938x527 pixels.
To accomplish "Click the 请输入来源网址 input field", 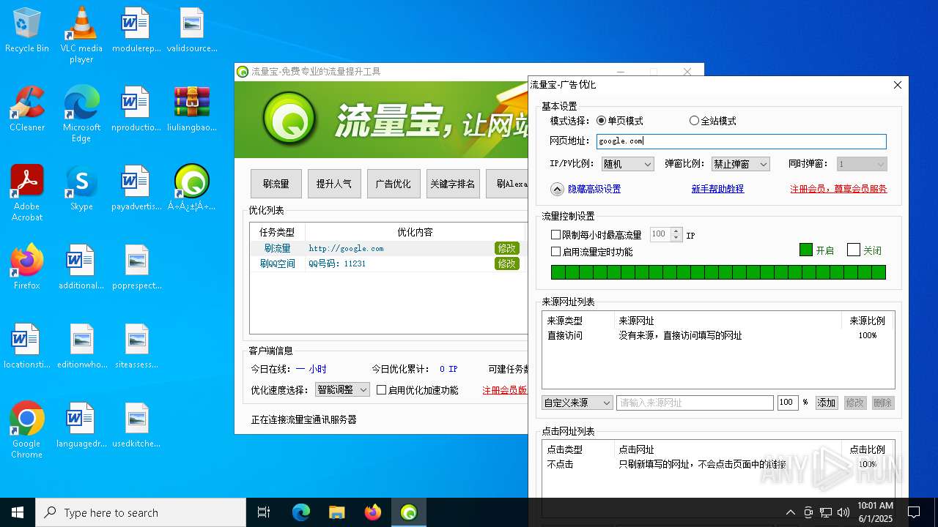I will pos(695,403).
